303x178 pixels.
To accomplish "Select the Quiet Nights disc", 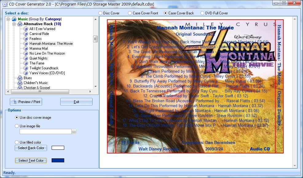I will click(x=38, y=58).
